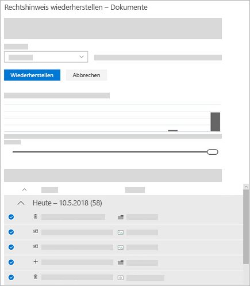The width and height of the screenshot is (250, 286).
Task: Open the date selection dropdown
Action: coord(46,57)
